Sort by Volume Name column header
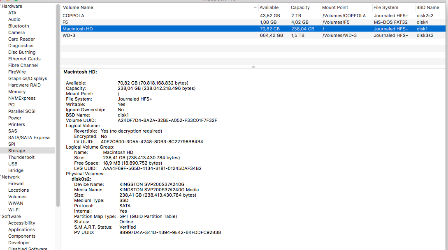Viewport: 448px width, 250px height. 160,7
